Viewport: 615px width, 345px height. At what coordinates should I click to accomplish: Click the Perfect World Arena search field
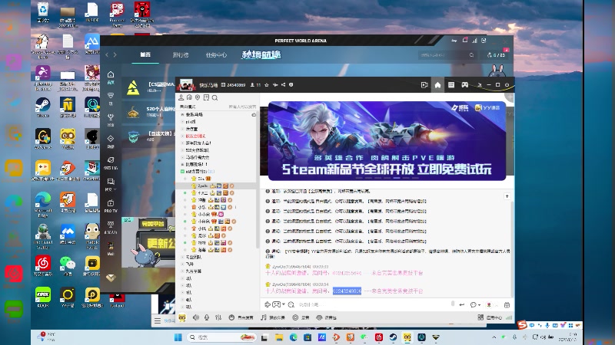(x=447, y=55)
